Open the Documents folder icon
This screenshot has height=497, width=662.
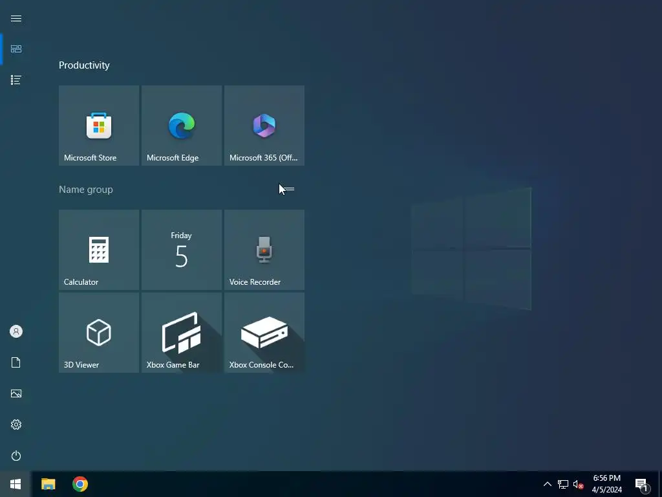click(x=16, y=362)
